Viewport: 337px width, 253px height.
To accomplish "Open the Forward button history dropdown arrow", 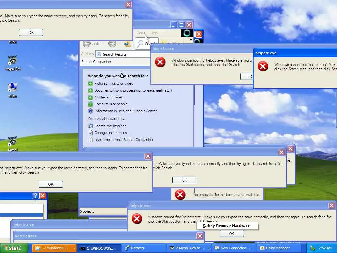I will point(119,44).
